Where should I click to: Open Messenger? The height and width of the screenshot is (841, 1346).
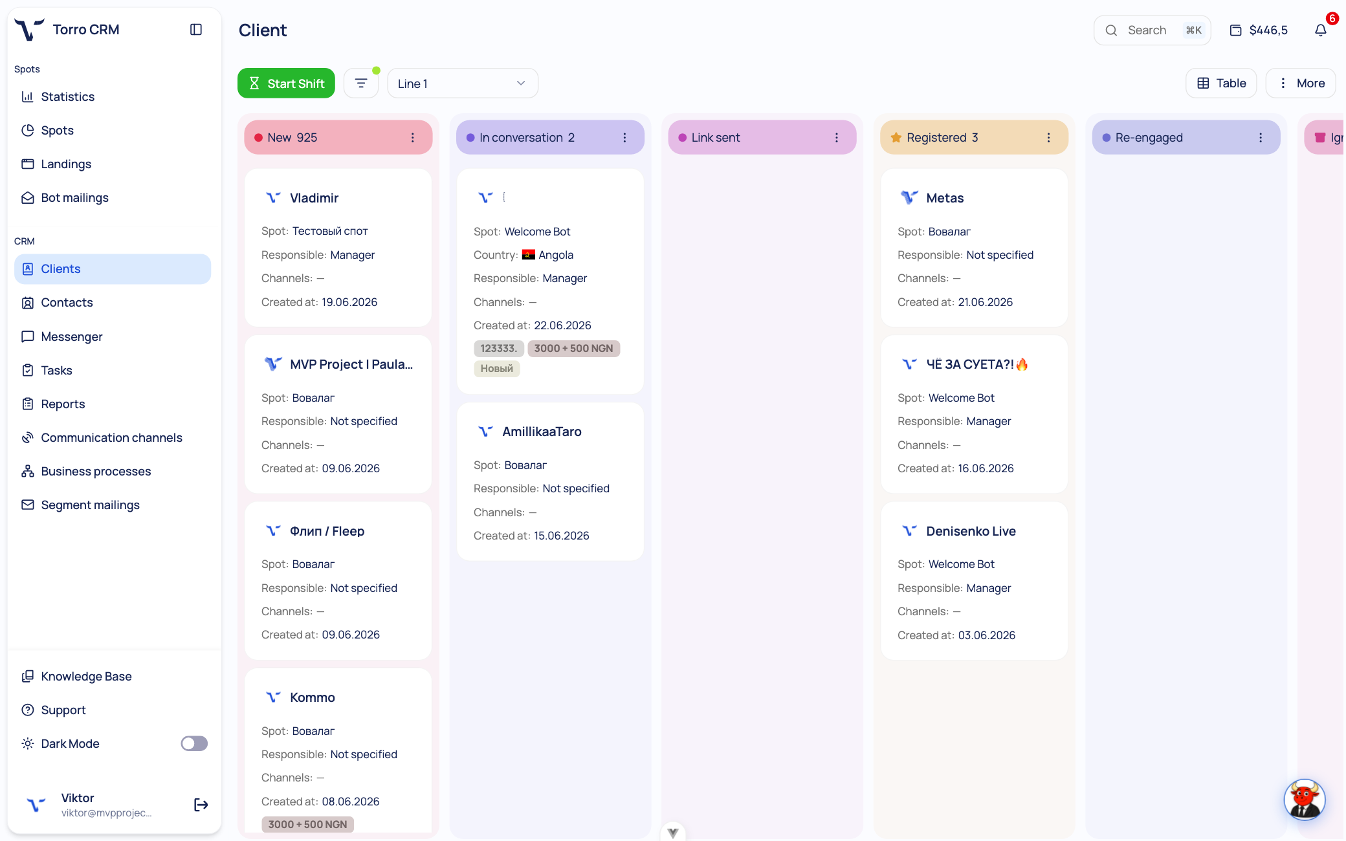[113, 336]
